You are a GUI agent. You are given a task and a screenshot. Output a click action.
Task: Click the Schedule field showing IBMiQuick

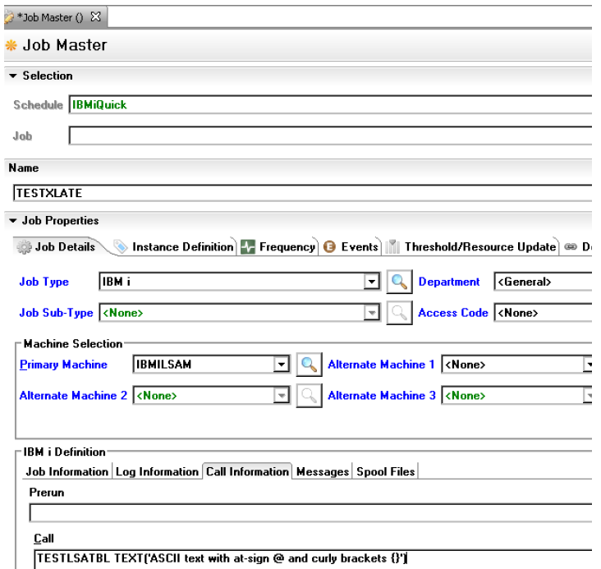pos(330,104)
